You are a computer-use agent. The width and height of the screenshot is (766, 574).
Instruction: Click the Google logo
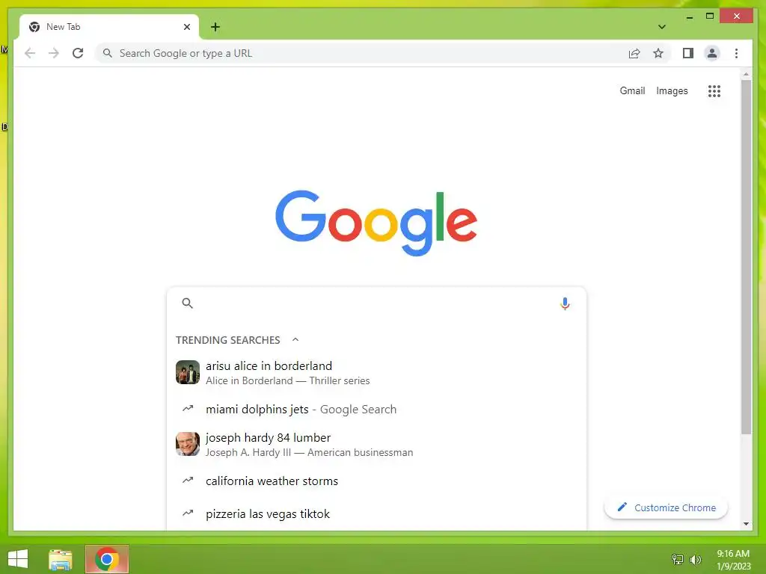(x=376, y=223)
